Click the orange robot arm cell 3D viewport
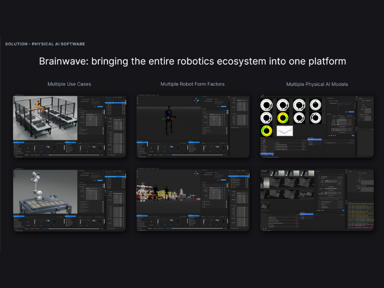384x288 pixels. pyautogui.click(x=45, y=118)
